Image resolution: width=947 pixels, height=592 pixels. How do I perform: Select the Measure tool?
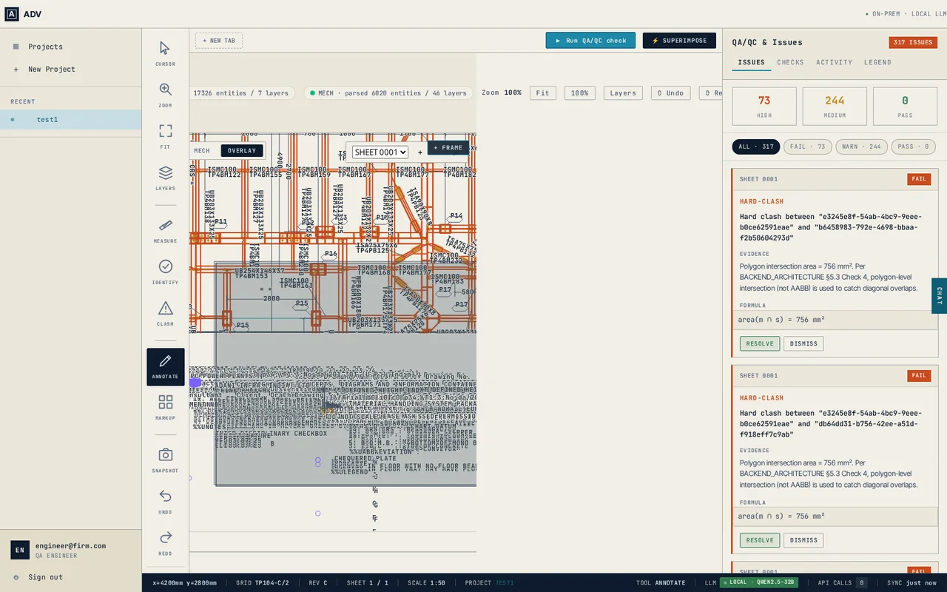pos(165,230)
